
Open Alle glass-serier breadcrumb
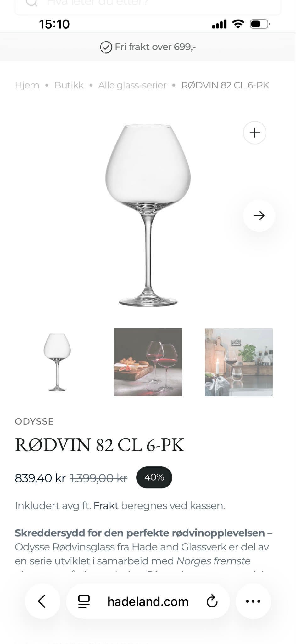132,85
